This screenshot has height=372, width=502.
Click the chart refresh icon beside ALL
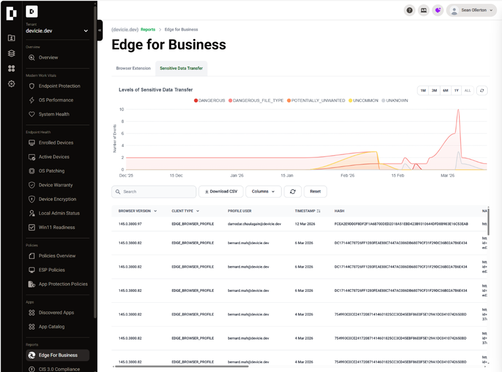pyautogui.click(x=482, y=90)
